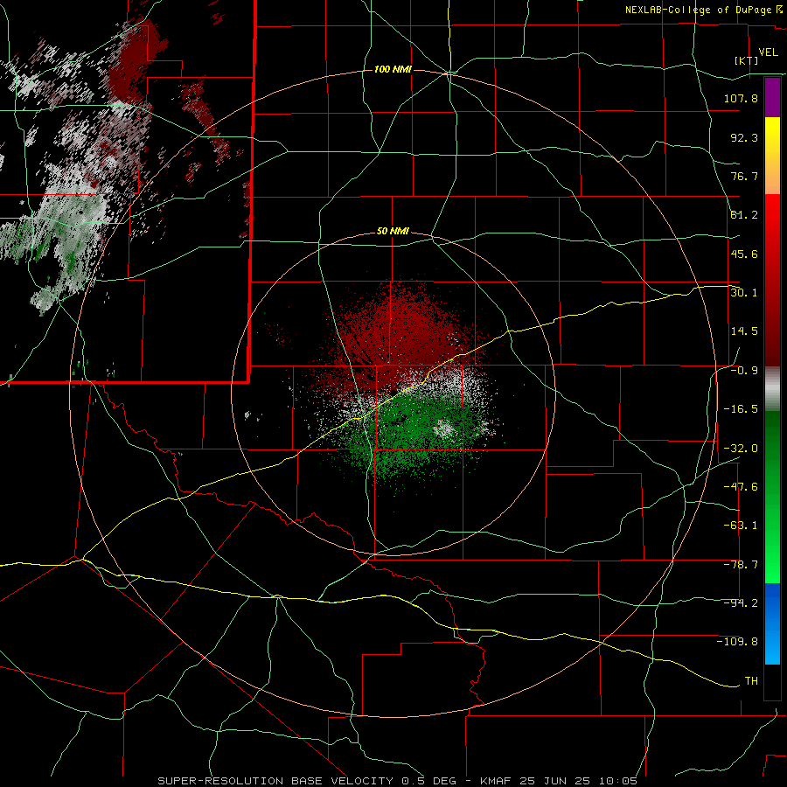The image size is (787, 787).
Task: Click the gray near-zero segment of color bar
Action: 772,389
